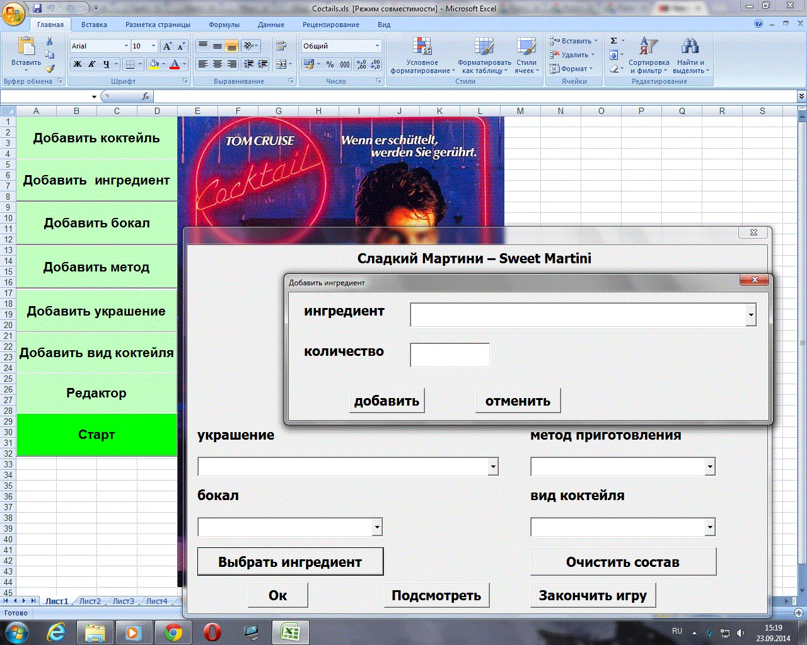Expand the ингредиент combo box
Screen dimensions: 807x645
[x=751, y=314]
